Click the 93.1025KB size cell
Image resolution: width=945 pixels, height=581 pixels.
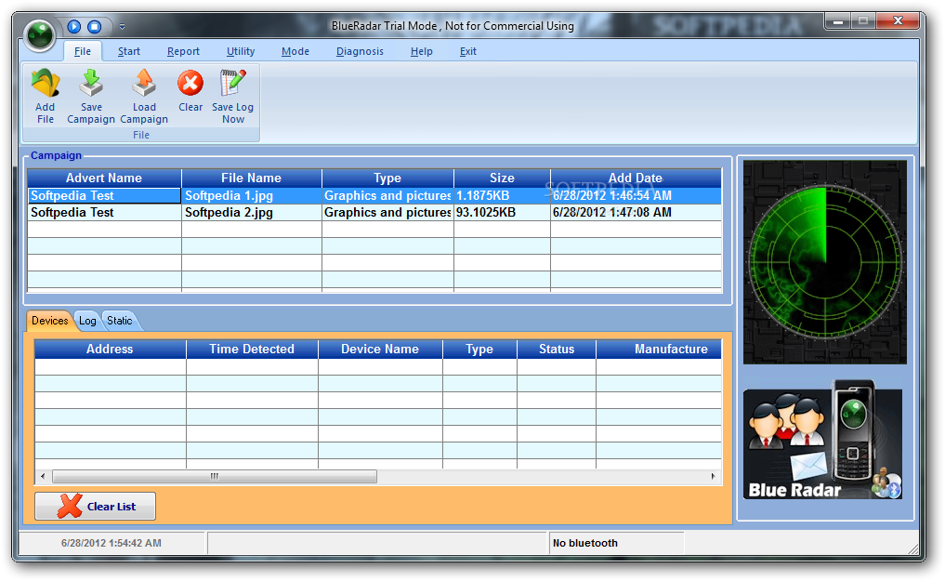click(502, 212)
